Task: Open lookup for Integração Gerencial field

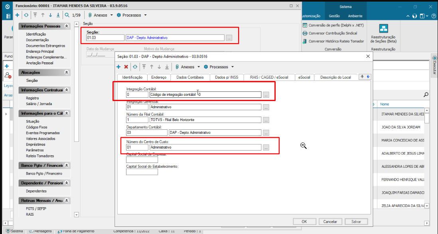Action: (266, 107)
